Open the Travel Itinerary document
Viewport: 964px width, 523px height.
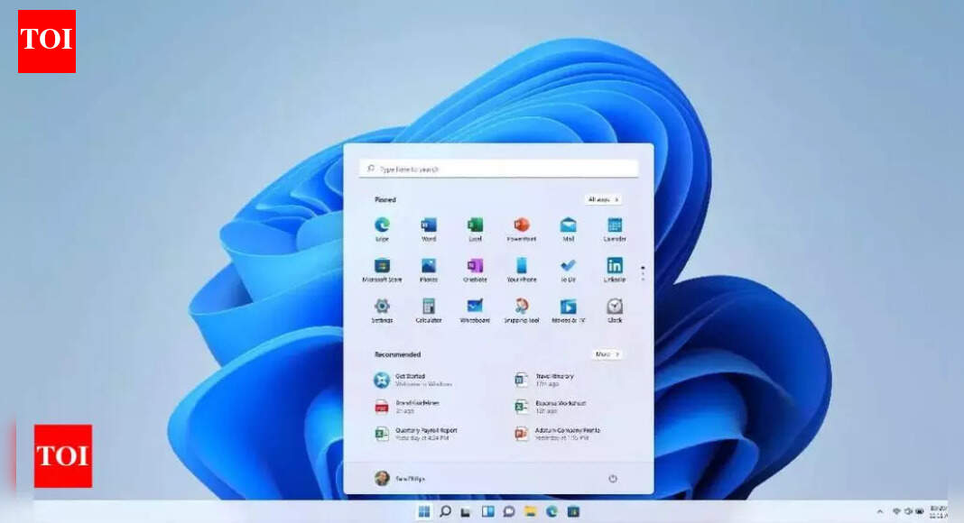pos(544,380)
